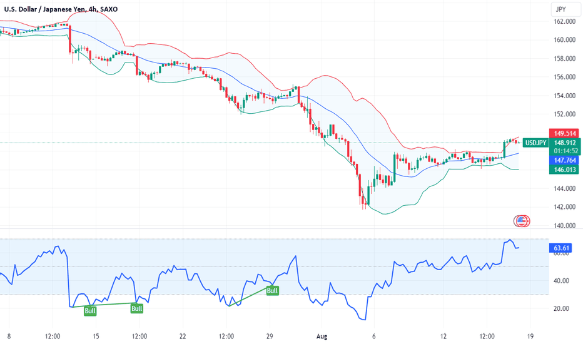Click the 140.000 price scale label
This screenshot has width=583, height=344.
click(564, 225)
